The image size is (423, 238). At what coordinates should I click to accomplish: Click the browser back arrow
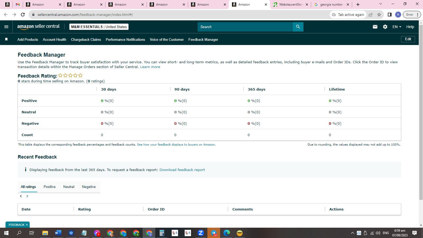tap(6, 15)
